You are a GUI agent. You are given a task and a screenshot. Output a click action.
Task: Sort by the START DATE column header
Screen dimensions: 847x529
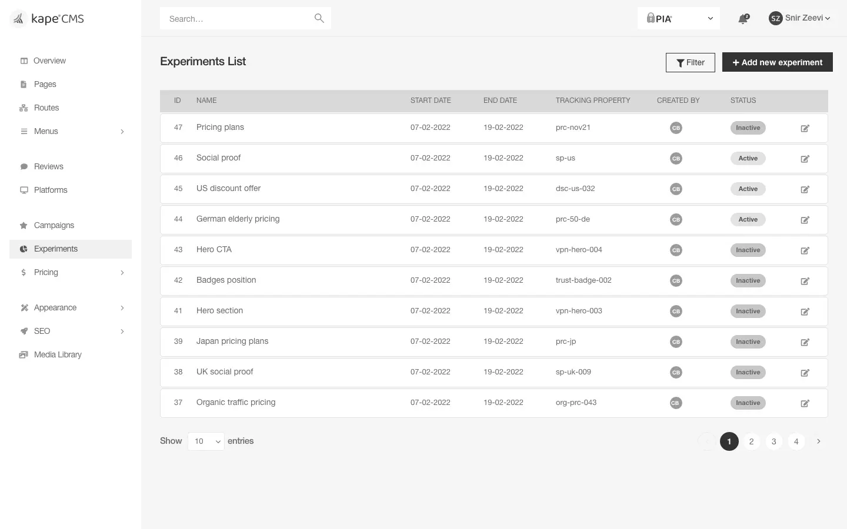(431, 101)
